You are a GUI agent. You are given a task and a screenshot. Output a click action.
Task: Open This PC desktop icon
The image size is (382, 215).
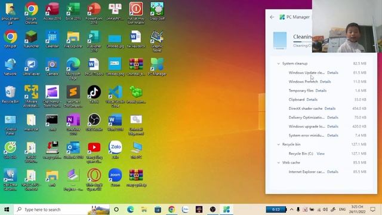coord(136,150)
